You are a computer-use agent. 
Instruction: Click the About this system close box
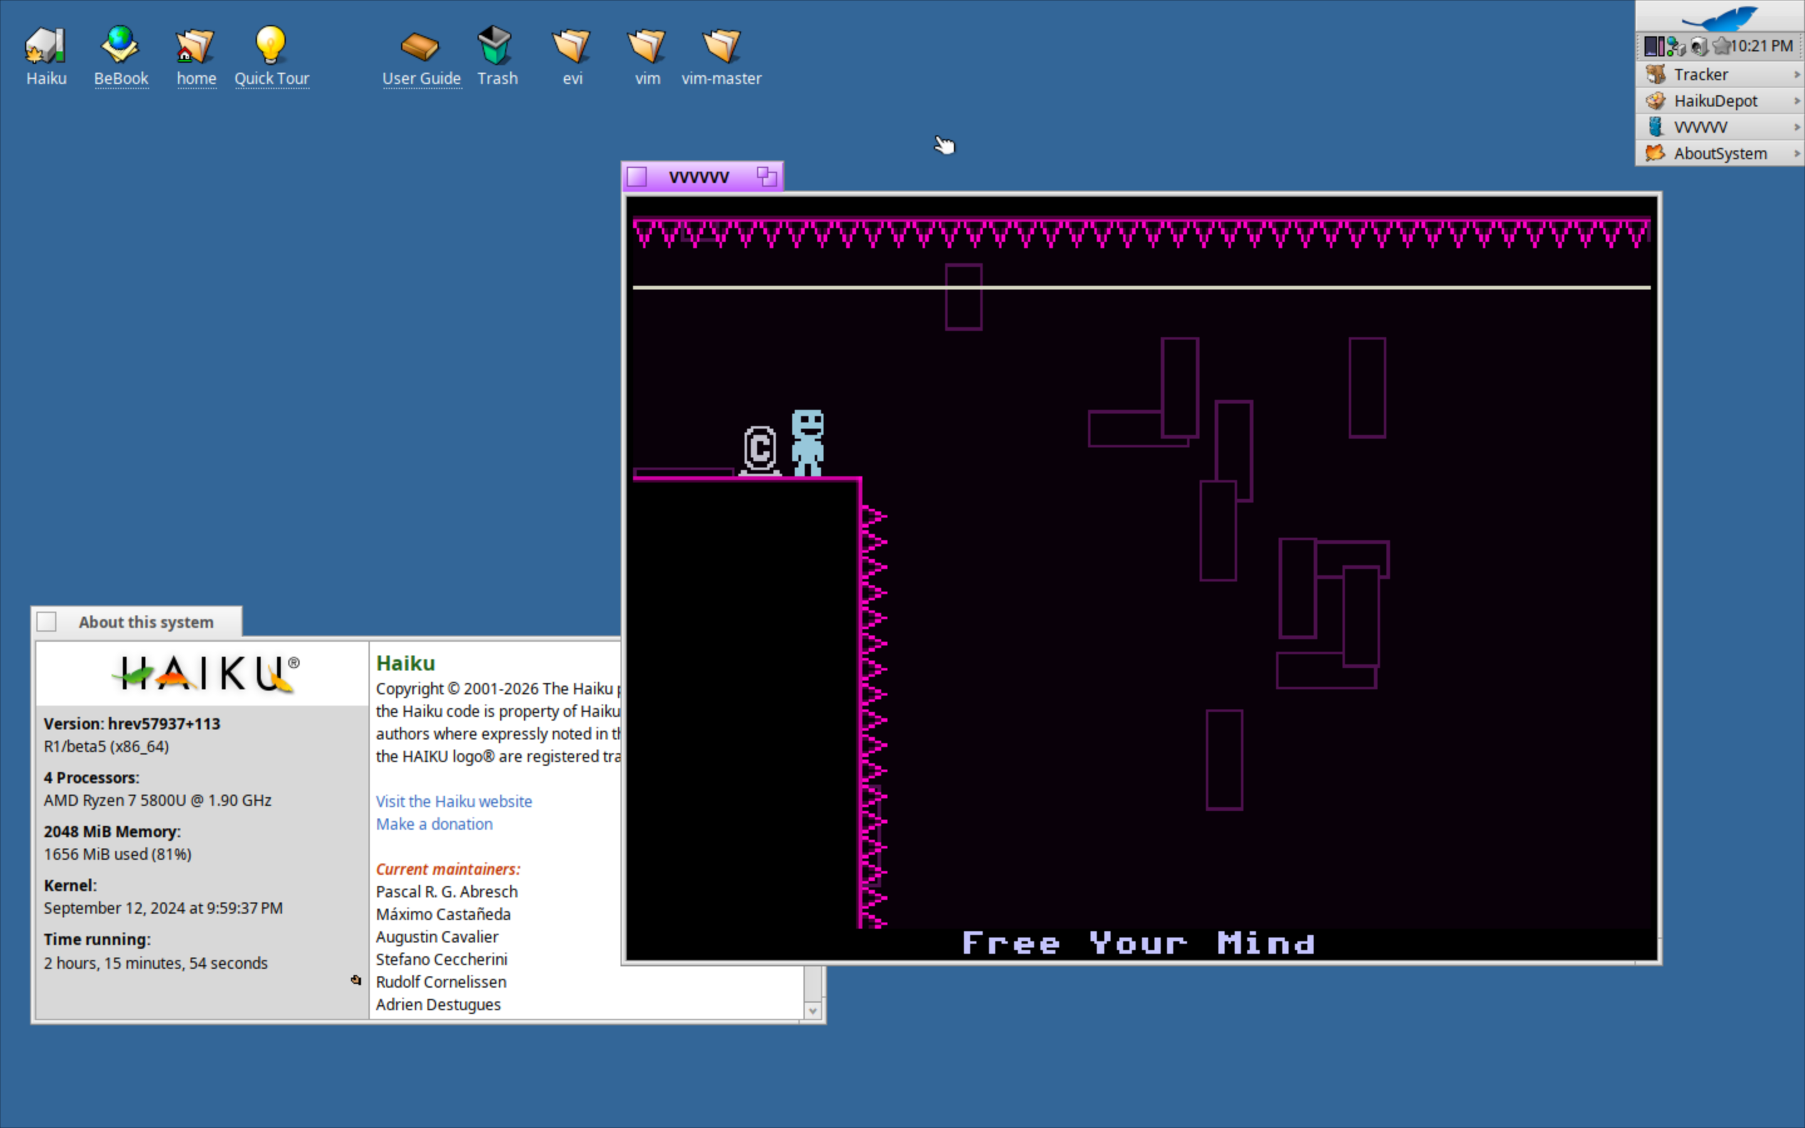point(47,622)
